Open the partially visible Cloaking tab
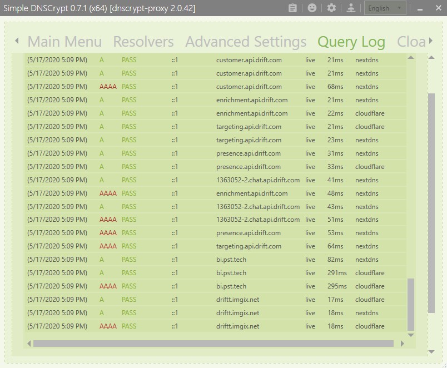 pos(411,42)
